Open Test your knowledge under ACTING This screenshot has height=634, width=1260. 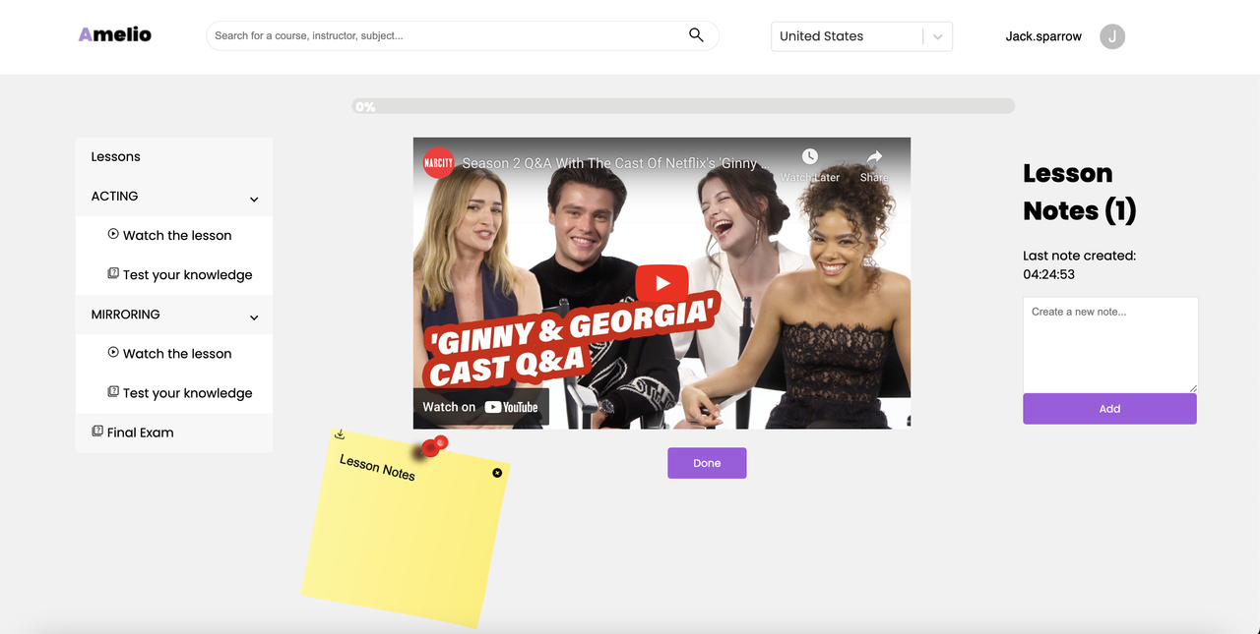coord(188,274)
